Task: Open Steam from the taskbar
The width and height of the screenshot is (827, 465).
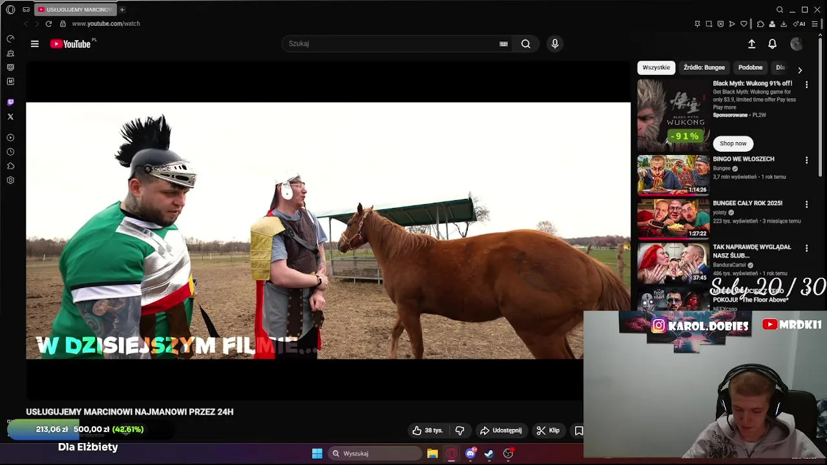Action: tap(489, 453)
